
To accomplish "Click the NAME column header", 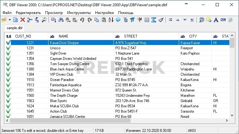I will 63,36.
